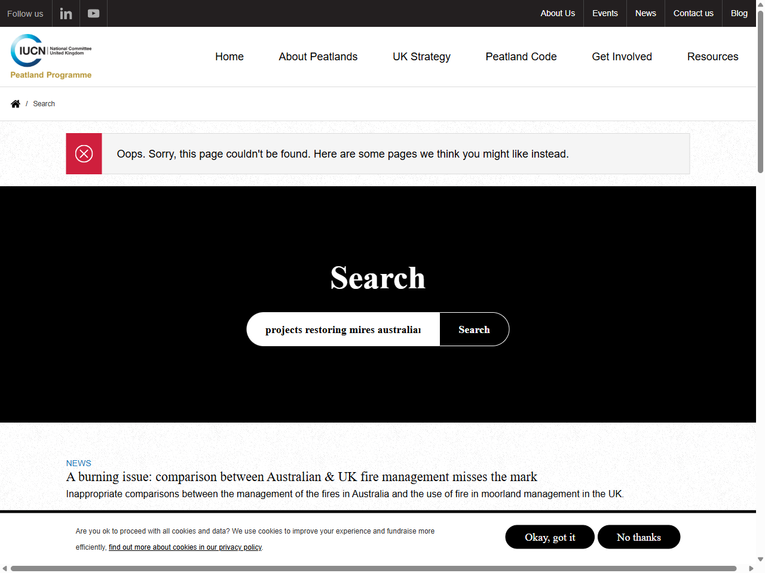765x573 pixels.
Task: Open the About Peatlands menu
Action: [x=318, y=57]
